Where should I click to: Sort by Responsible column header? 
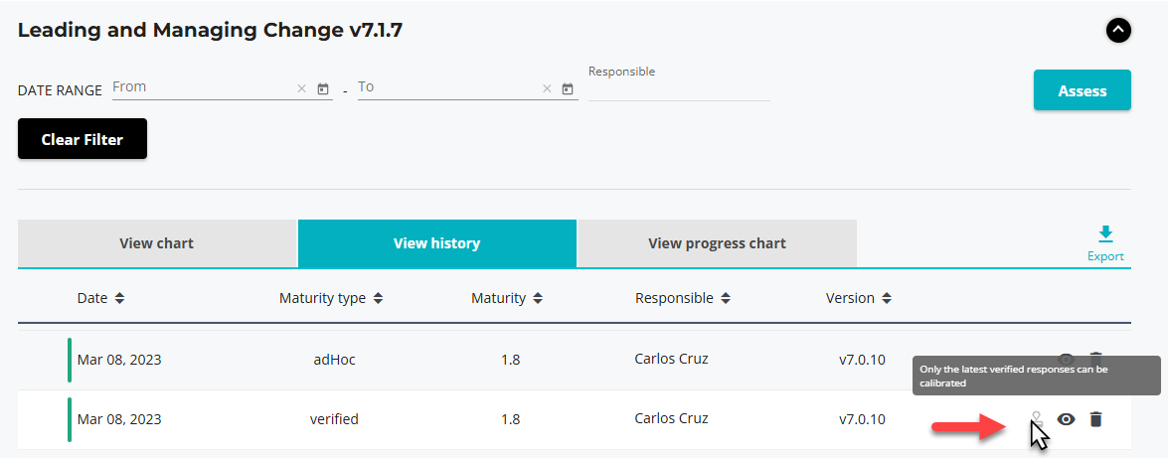726,298
